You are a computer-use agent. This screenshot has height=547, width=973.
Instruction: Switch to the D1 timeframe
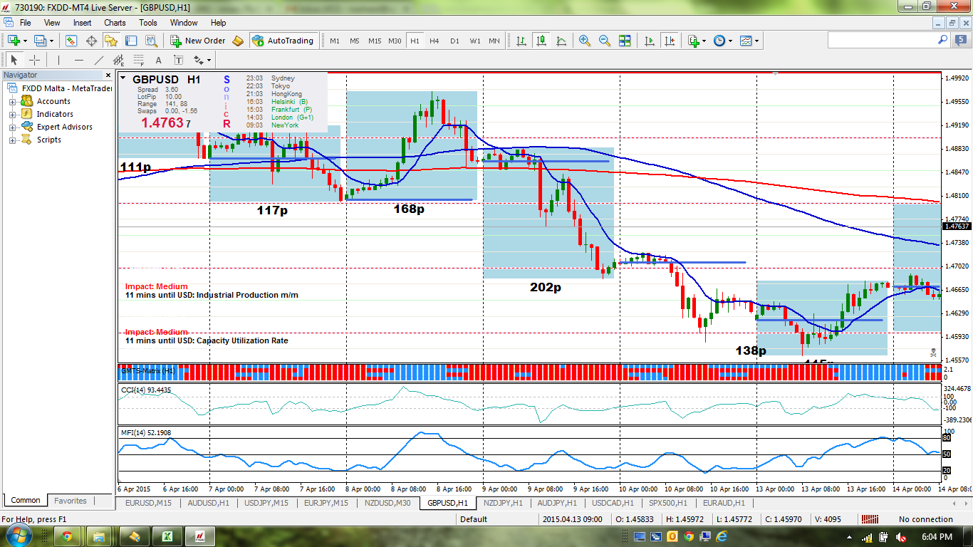click(x=454, y=41)
